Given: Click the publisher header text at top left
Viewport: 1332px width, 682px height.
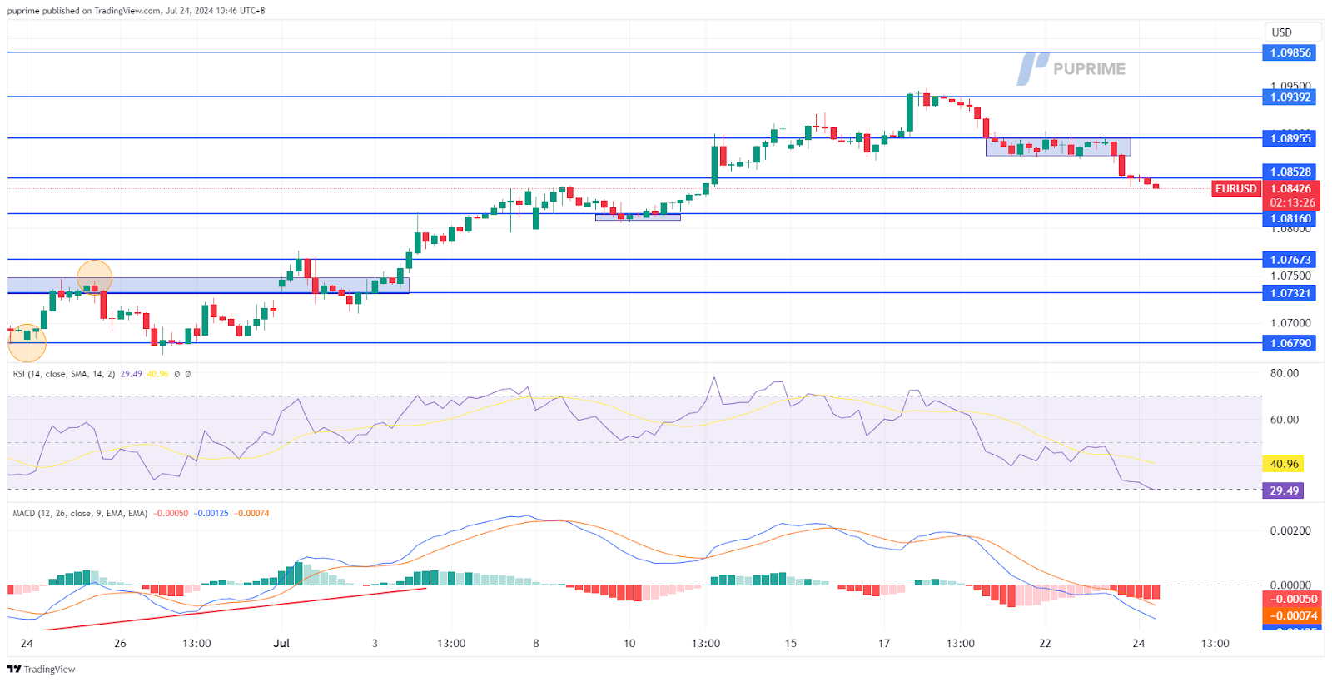Looking at the screenshot, I should tap(137, 11).
